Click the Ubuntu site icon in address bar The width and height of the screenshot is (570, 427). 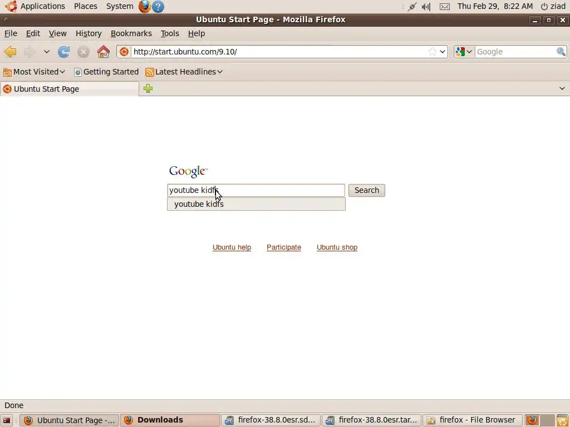tap(124, 52)
